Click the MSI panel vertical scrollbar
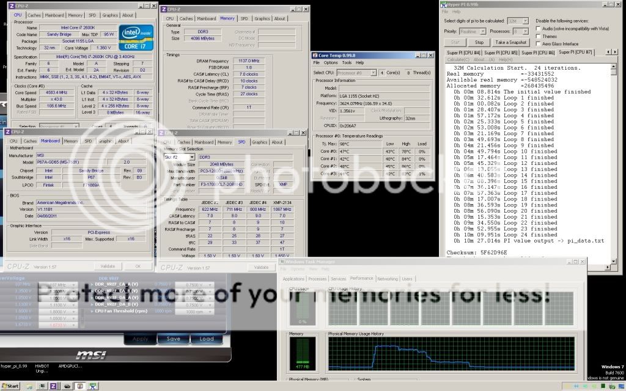626x391 pixels. (x=230, y=305)
